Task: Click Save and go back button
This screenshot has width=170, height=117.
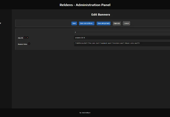Action: [104, 23]
